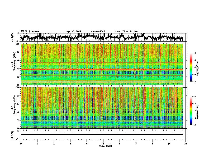
Task: Click the "6" kHz tick on ch.2 frequency axis
Action: [x=18, y=104]
